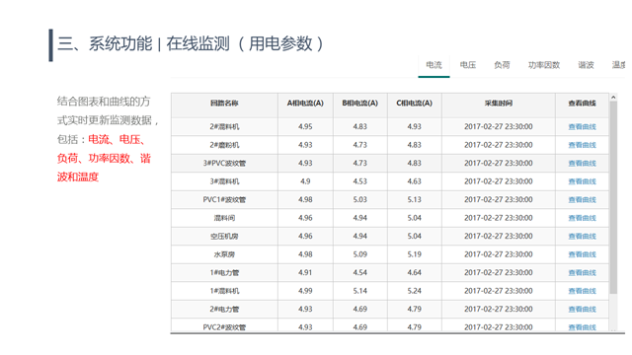
Task: Open the 谐波 tab
Action: [x=586, y=65]
